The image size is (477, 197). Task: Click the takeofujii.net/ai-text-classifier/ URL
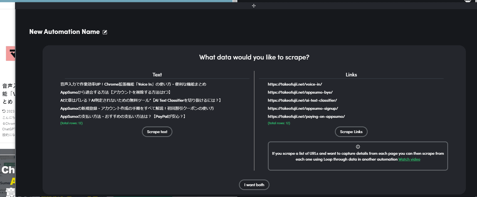pos(302,100)
